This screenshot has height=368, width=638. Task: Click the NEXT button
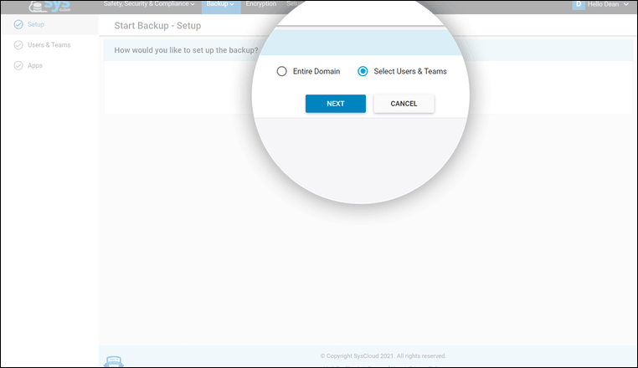[336, 104]
